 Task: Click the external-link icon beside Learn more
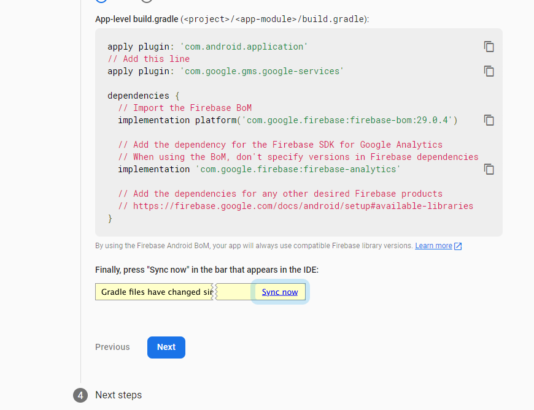(458, 246)
